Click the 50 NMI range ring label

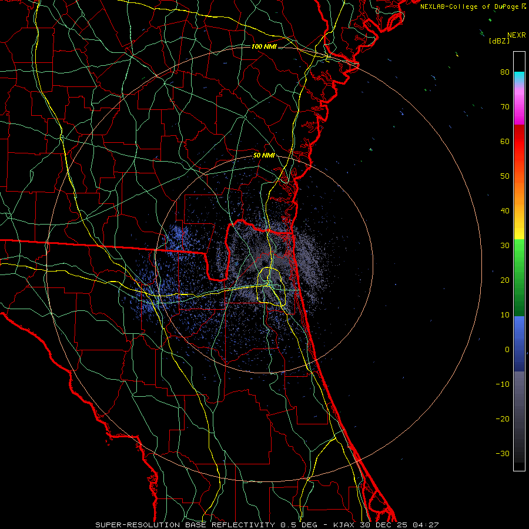coord(264,156)
